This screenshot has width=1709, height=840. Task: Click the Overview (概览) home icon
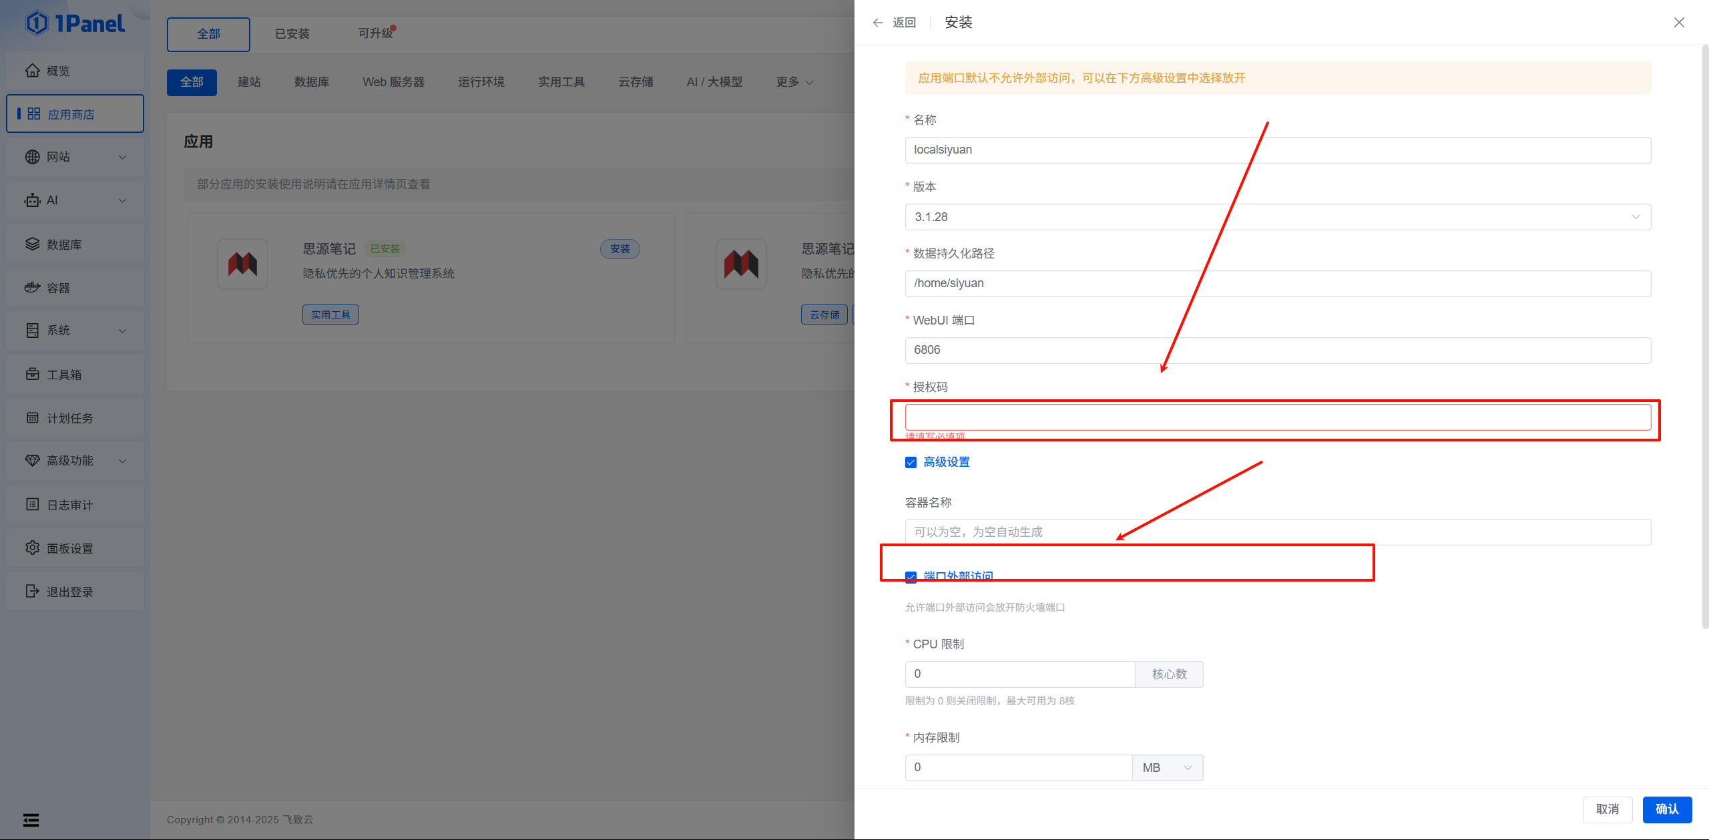[32, 70]
